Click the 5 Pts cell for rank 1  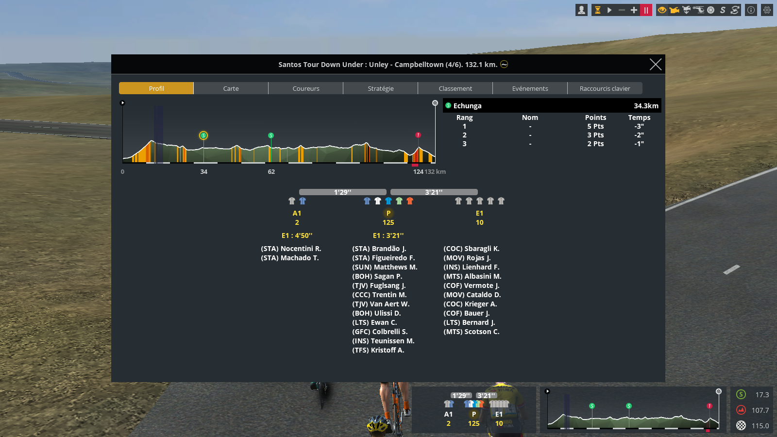click(595, 126)
